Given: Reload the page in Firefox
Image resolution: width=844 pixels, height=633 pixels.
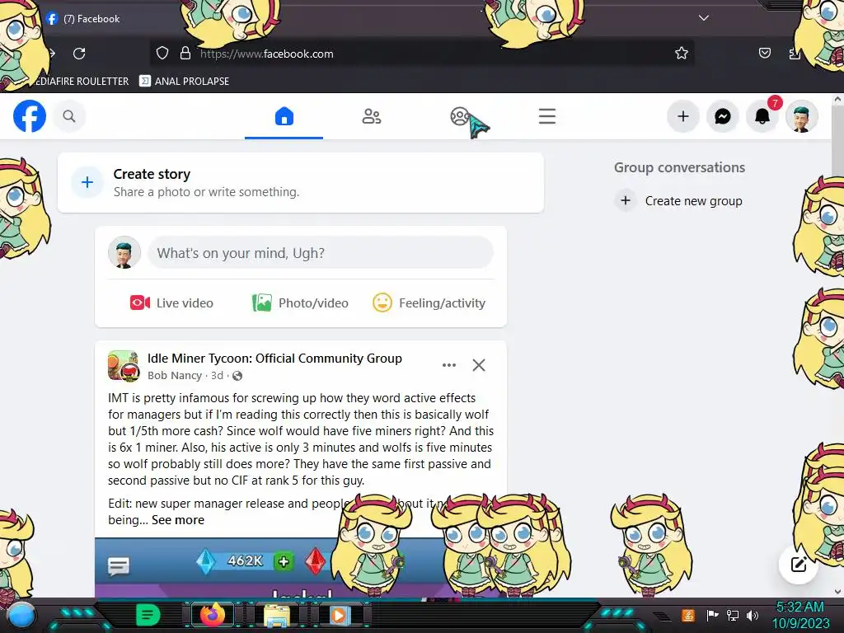Looking at the screenshot, I should pos(79,54).
